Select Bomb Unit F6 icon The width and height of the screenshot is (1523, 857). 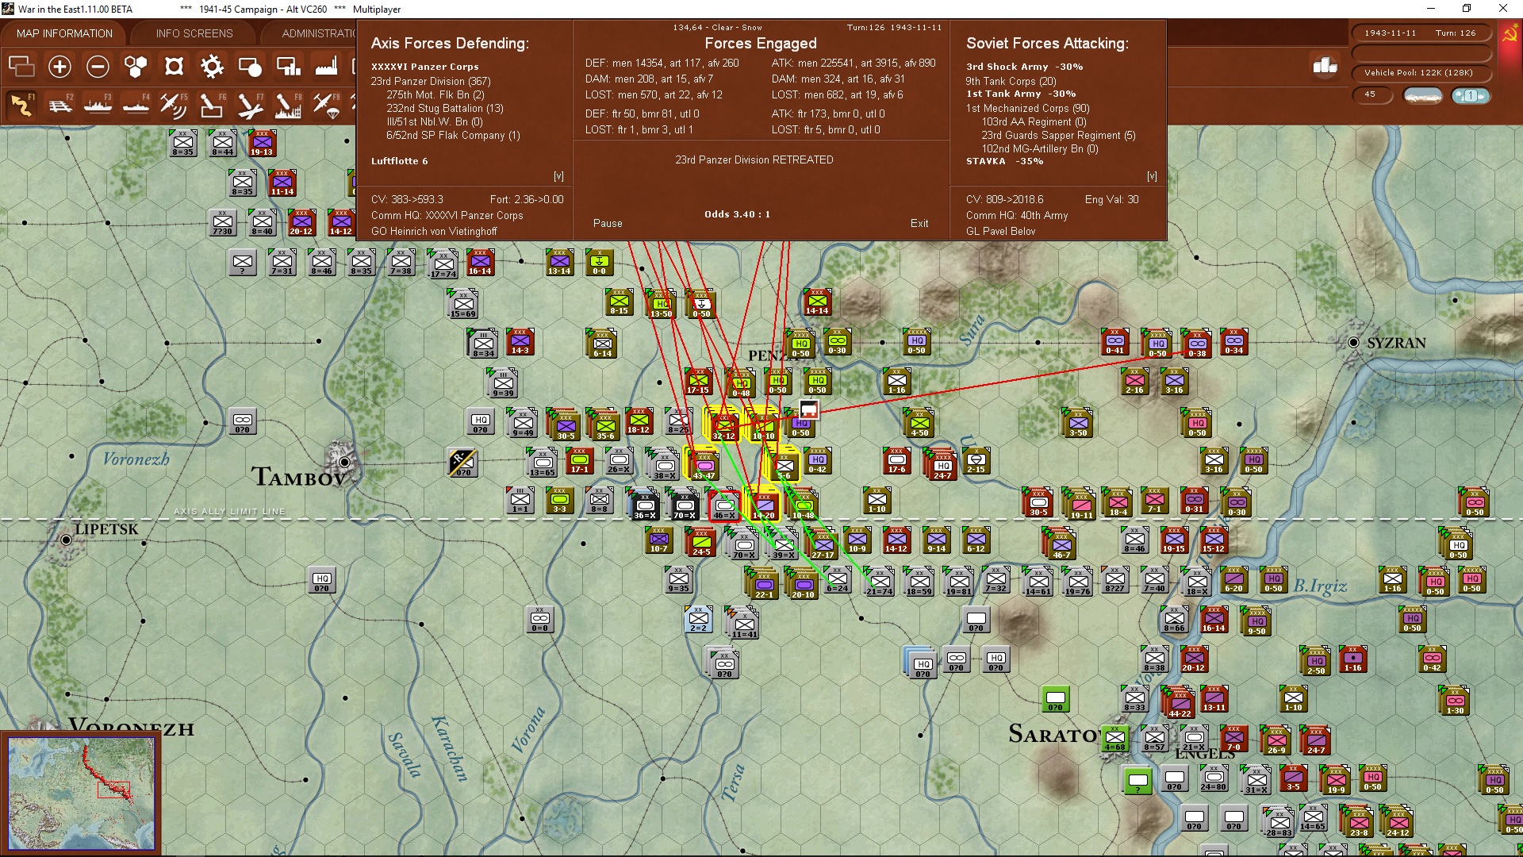pos(212,105)
